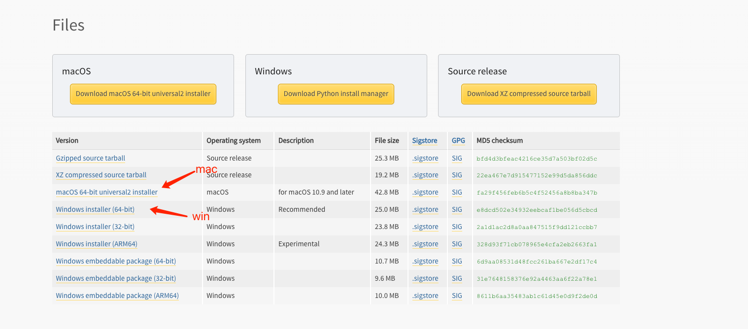This screenshot has height=329, width=748.
Task: Open the Gzipped source tarball link
Action: 91,158
